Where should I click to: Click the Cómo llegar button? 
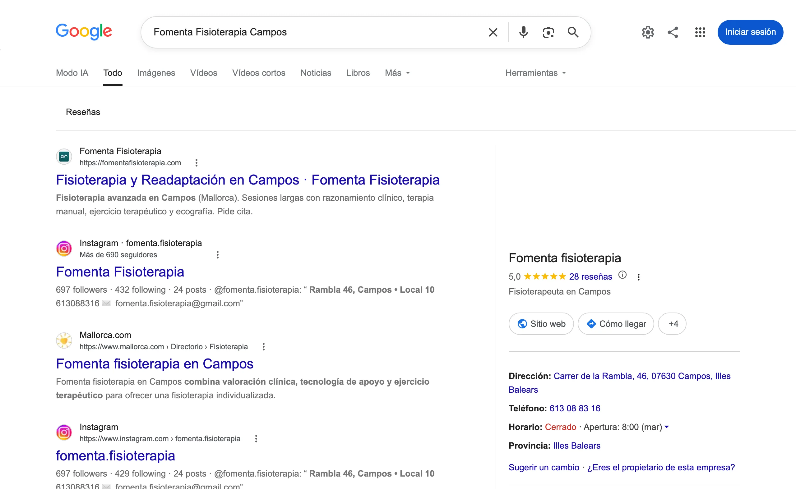click(x=616, y=323)
